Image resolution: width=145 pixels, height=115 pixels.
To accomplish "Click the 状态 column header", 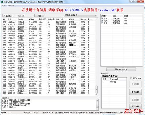I will coord(118,16).
